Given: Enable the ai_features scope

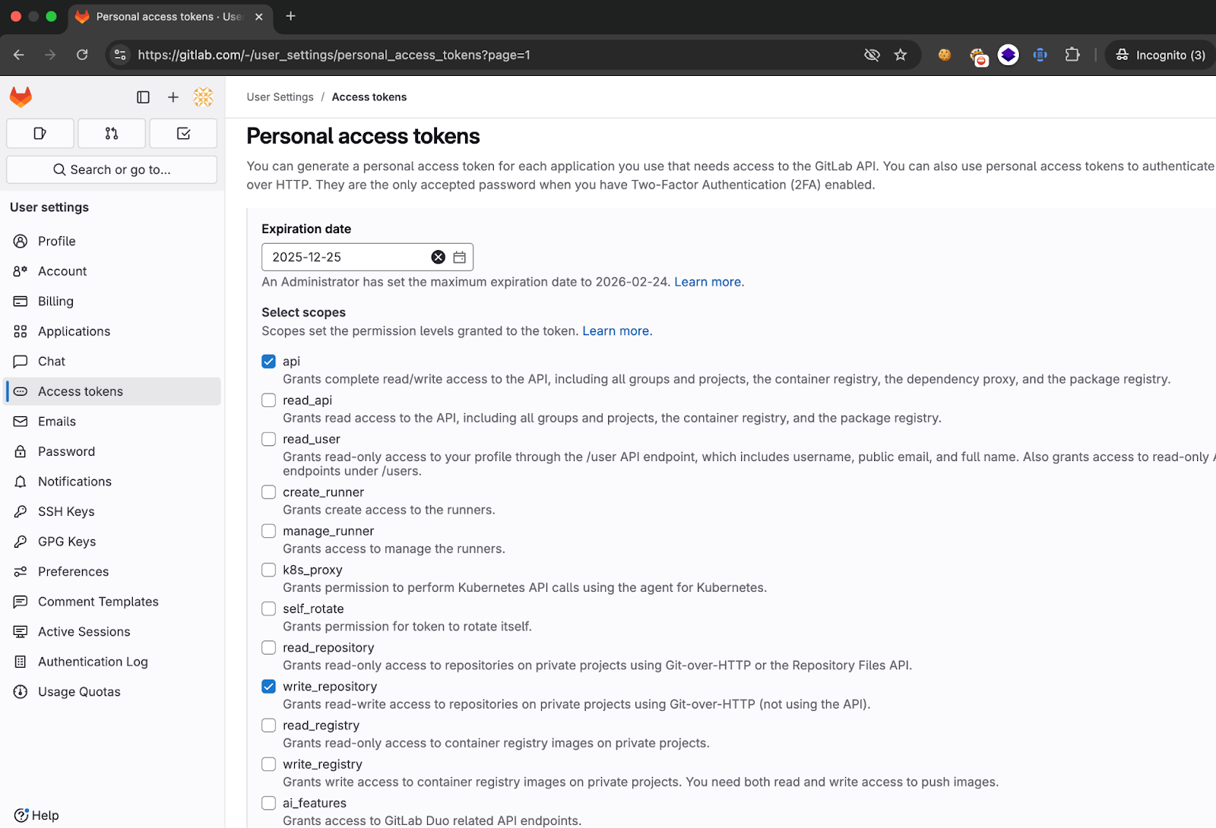Looking at the screenshot, I should pos(268,803).
